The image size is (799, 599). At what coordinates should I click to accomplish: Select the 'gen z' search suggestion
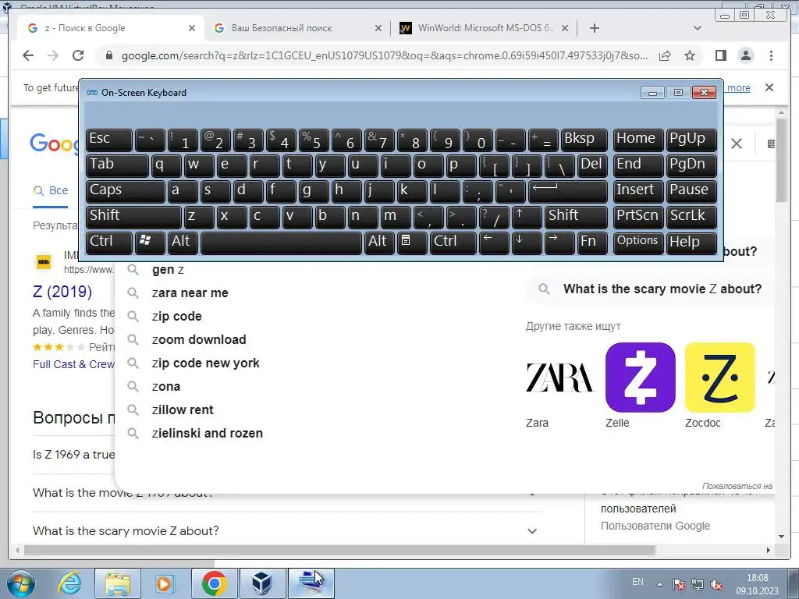[169, 270]
